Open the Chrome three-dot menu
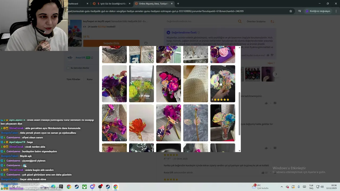Screen dimensions: 340x191 click(x=336, y=11)
